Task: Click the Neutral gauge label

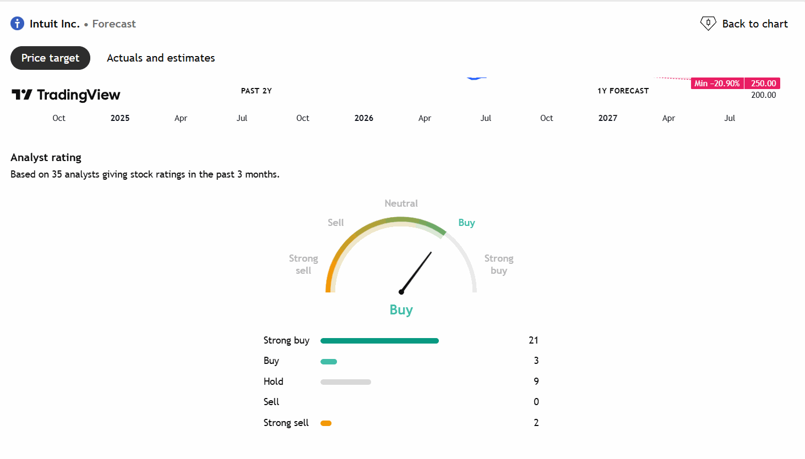Action: tap(401, 203)
